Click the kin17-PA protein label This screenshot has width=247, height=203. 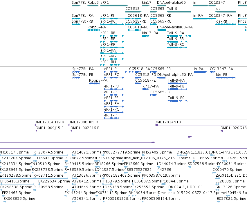coord(151,86)
